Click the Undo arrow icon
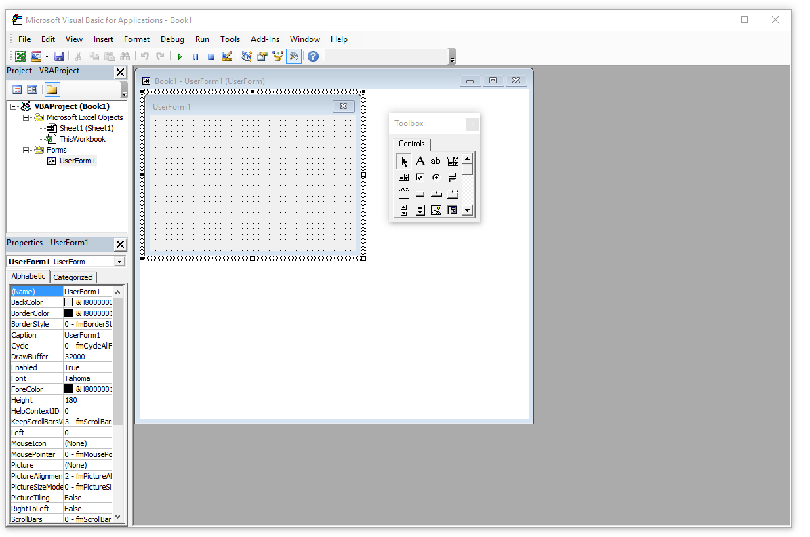 tap(144, 56)
